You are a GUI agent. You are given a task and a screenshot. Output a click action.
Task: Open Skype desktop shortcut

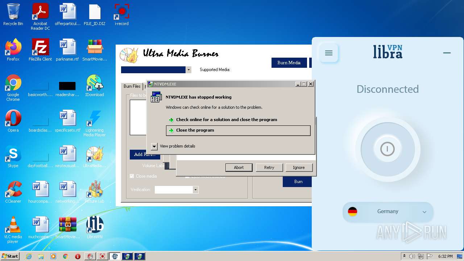pyautogui.click(x=13, y=157)
